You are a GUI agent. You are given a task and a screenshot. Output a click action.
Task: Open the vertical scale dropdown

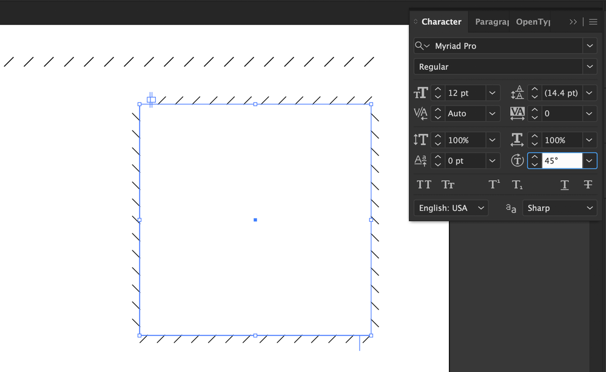point(493,140)
